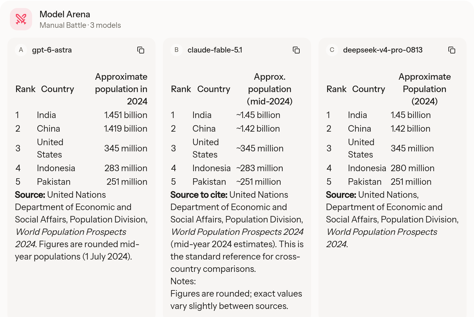474x317 pixels.
Task: Click the circled C model badge
Action: pyautogui.click(x=332, y=50)
